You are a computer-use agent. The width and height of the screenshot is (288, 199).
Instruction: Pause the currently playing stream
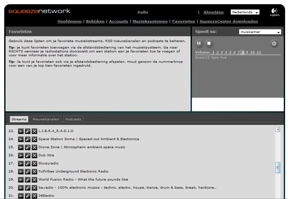[x=199, y=43]
